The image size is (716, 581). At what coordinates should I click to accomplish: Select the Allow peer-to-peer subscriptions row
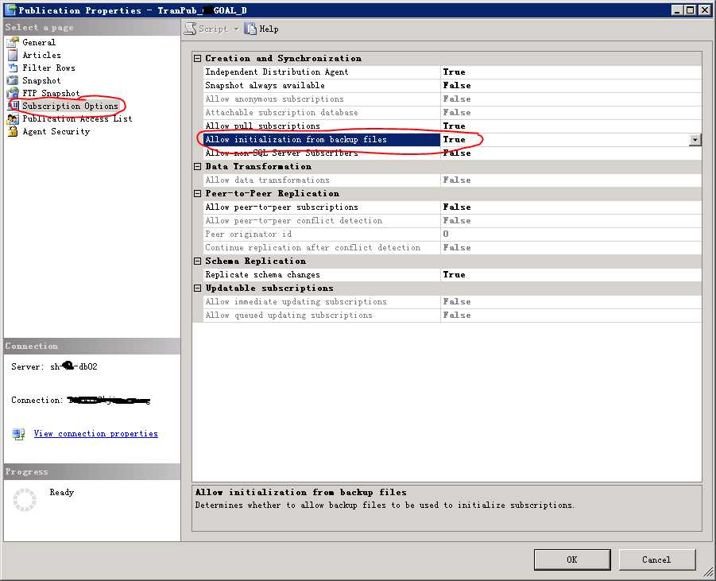click(452, 207)
